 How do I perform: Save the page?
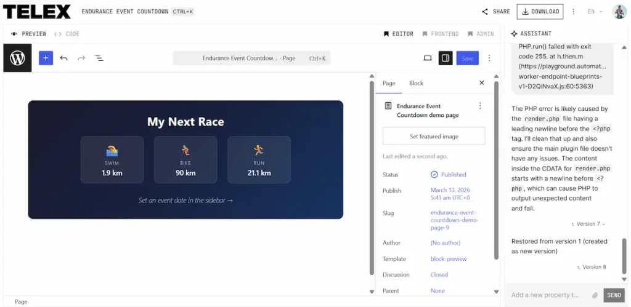468,58
